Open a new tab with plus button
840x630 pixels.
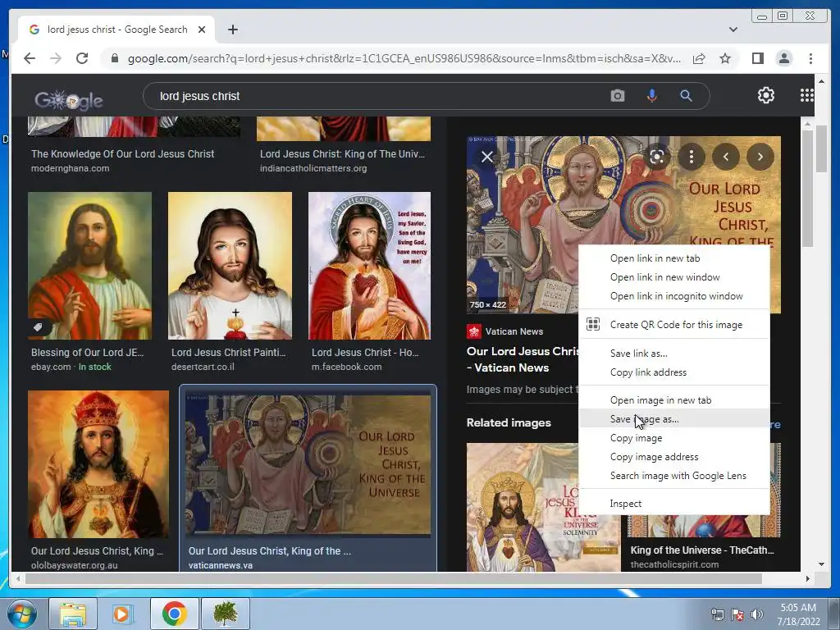coord(232,30)
